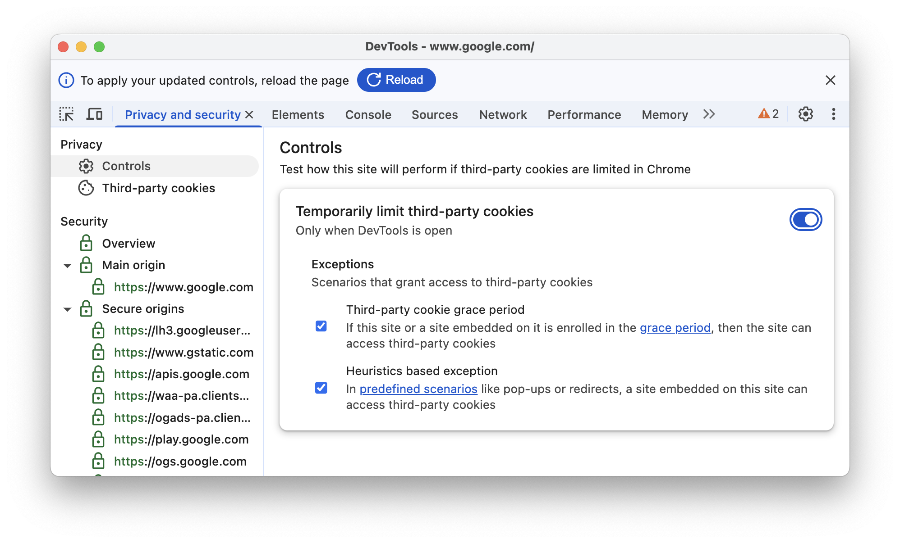Uncheck the Heuristics based exception checkbox
This screenshot has width=900, height=543.
pos(320,387)
